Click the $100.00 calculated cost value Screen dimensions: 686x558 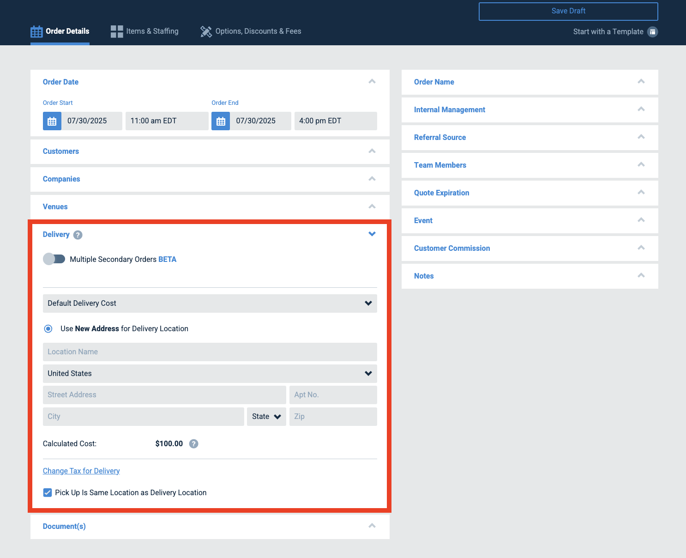[x=169, y=444]
